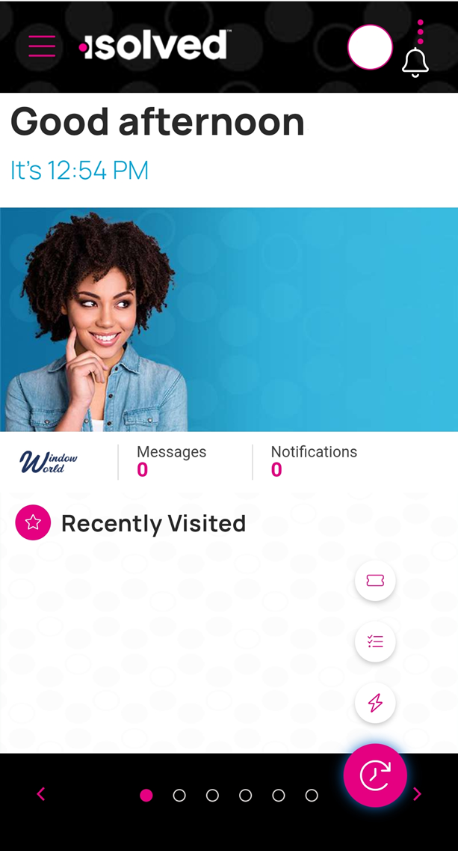Viewport: 458px width, 851px height.
Task: Tap the ticket icon floating button
Action: (x=375, y=581)
